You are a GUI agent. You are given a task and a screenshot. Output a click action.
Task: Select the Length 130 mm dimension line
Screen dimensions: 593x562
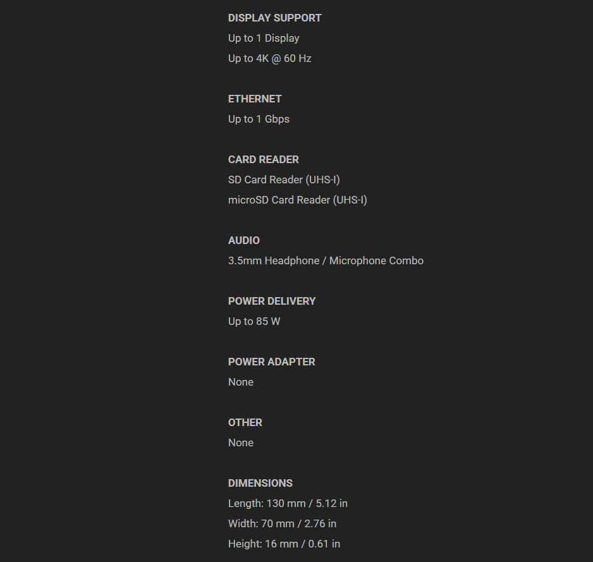pos(288,503)
